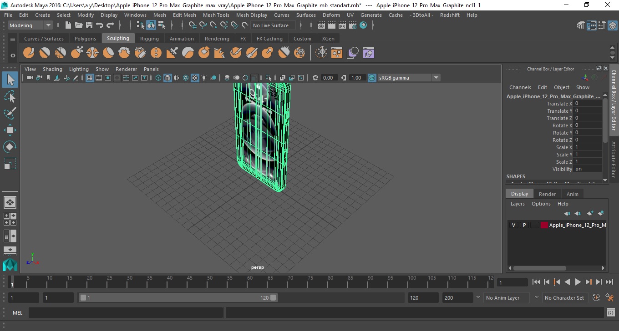Select the Foamy sculpting tool
The width and height of the screenshot is (619, 331).
click(x=124, y=53)
